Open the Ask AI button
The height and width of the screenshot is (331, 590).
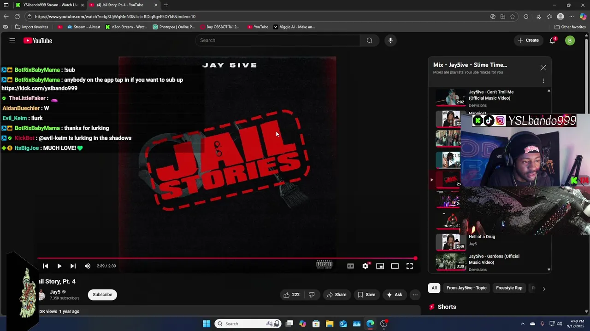click(x=395, y=295)
